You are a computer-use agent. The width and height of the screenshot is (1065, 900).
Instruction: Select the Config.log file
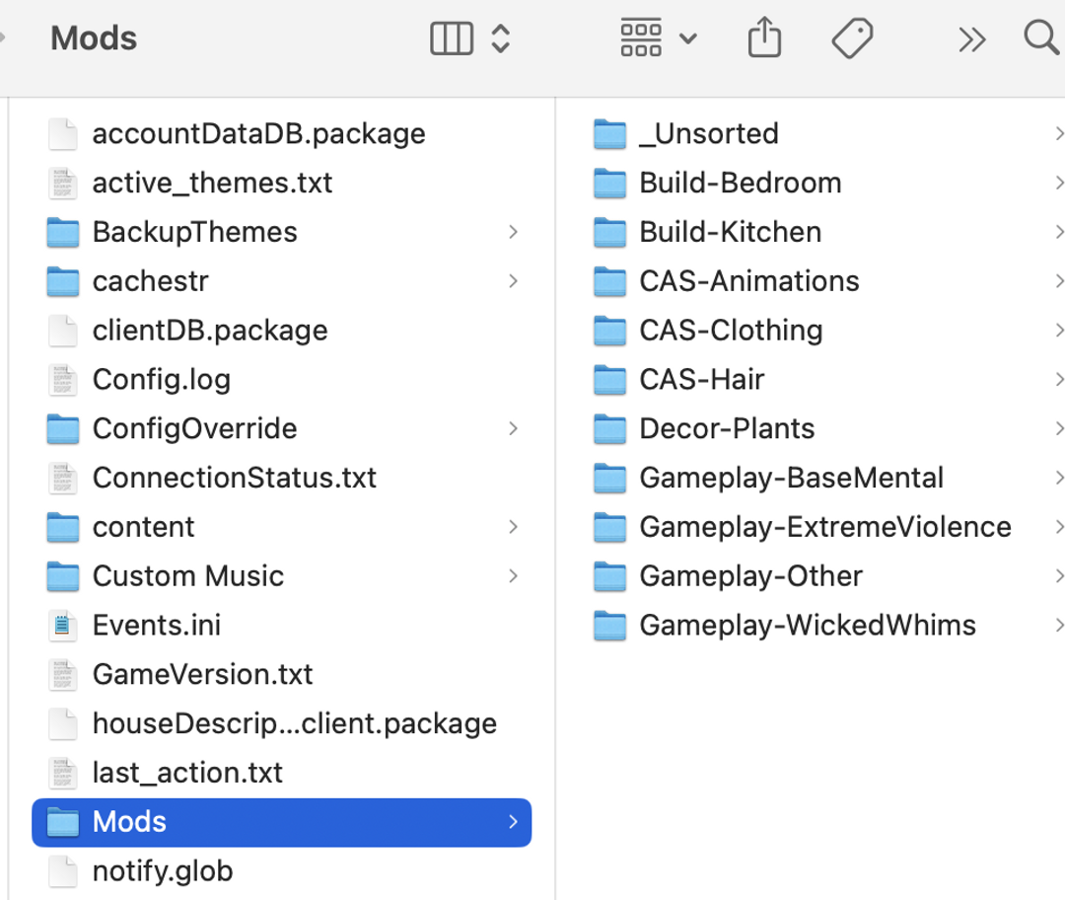[x=161, y=379]
